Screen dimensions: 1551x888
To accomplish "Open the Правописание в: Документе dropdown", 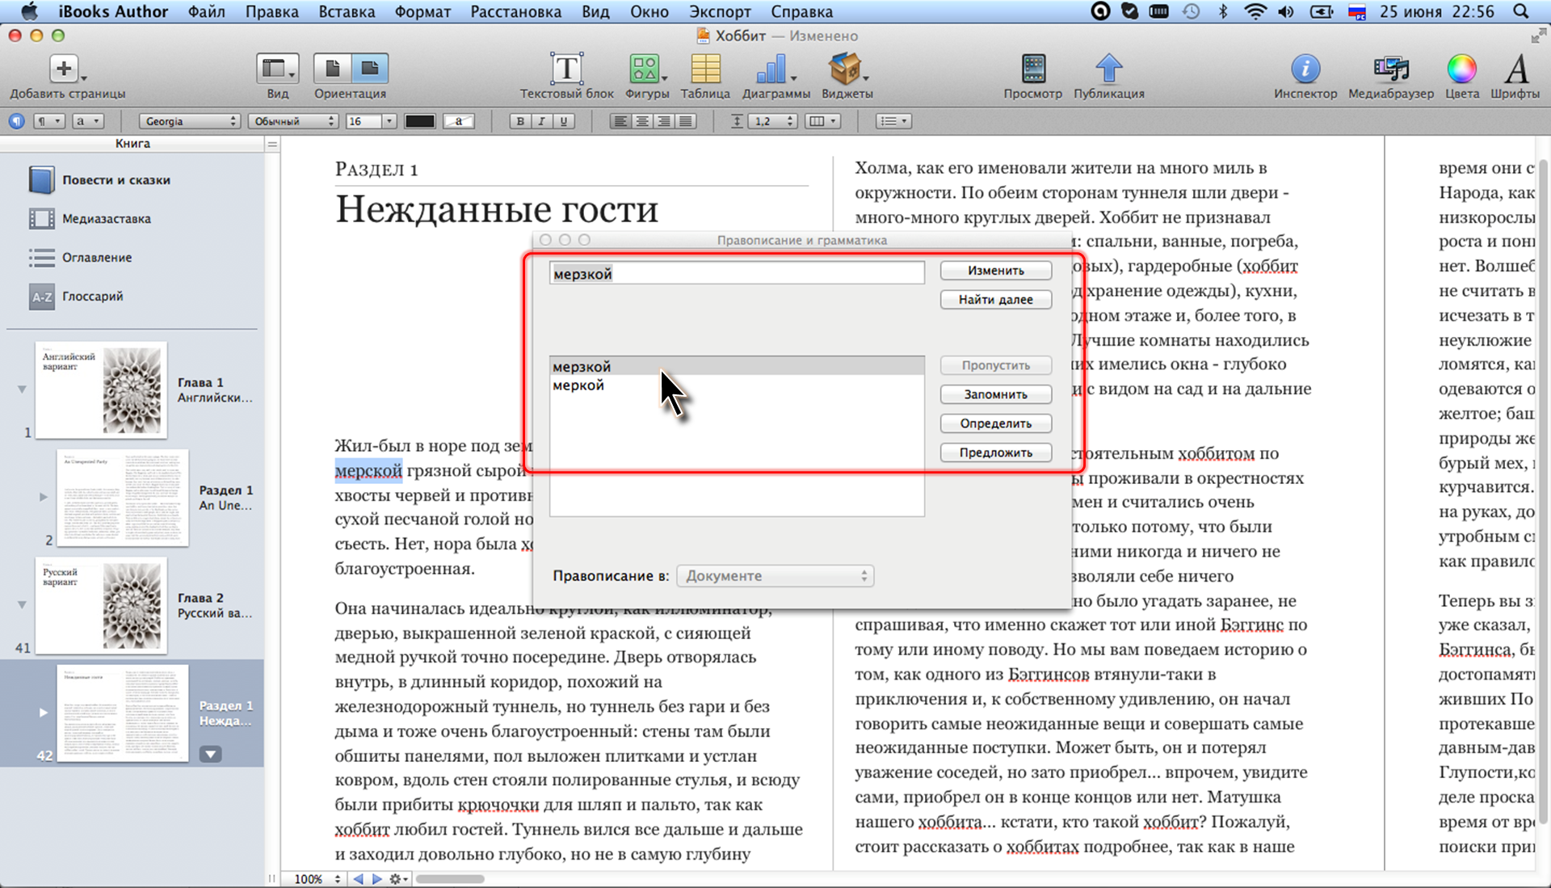I will click(775, 575).
